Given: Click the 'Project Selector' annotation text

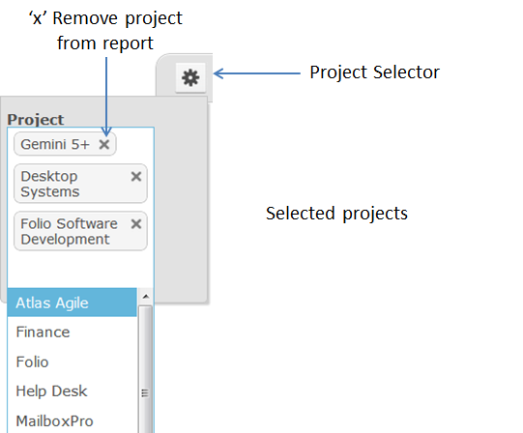Looking at the screenshot, I should [374, 72].
